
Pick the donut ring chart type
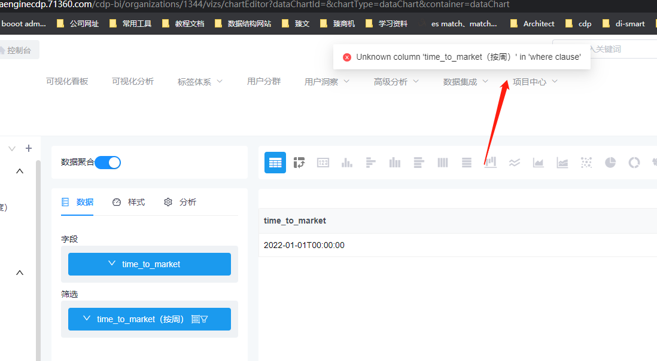click(634, 162)
